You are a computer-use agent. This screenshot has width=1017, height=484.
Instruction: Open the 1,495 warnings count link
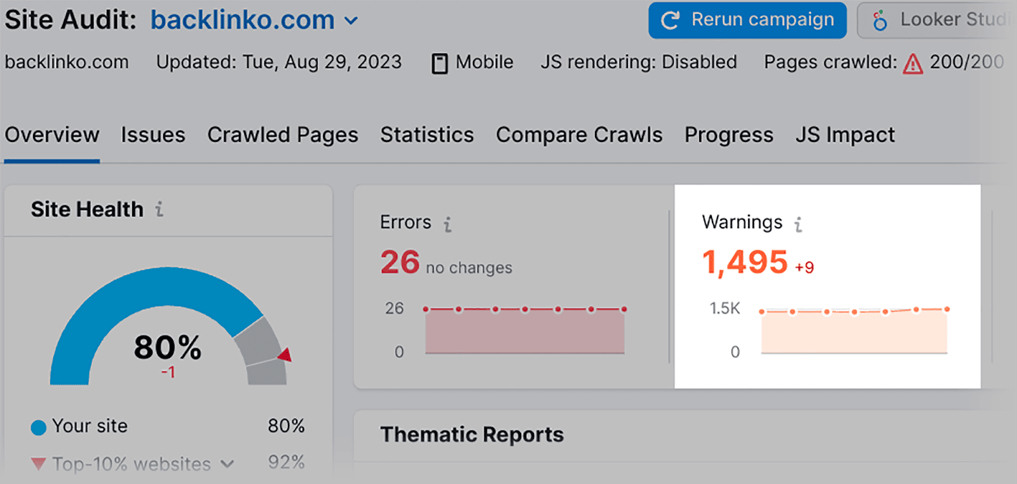744,262
